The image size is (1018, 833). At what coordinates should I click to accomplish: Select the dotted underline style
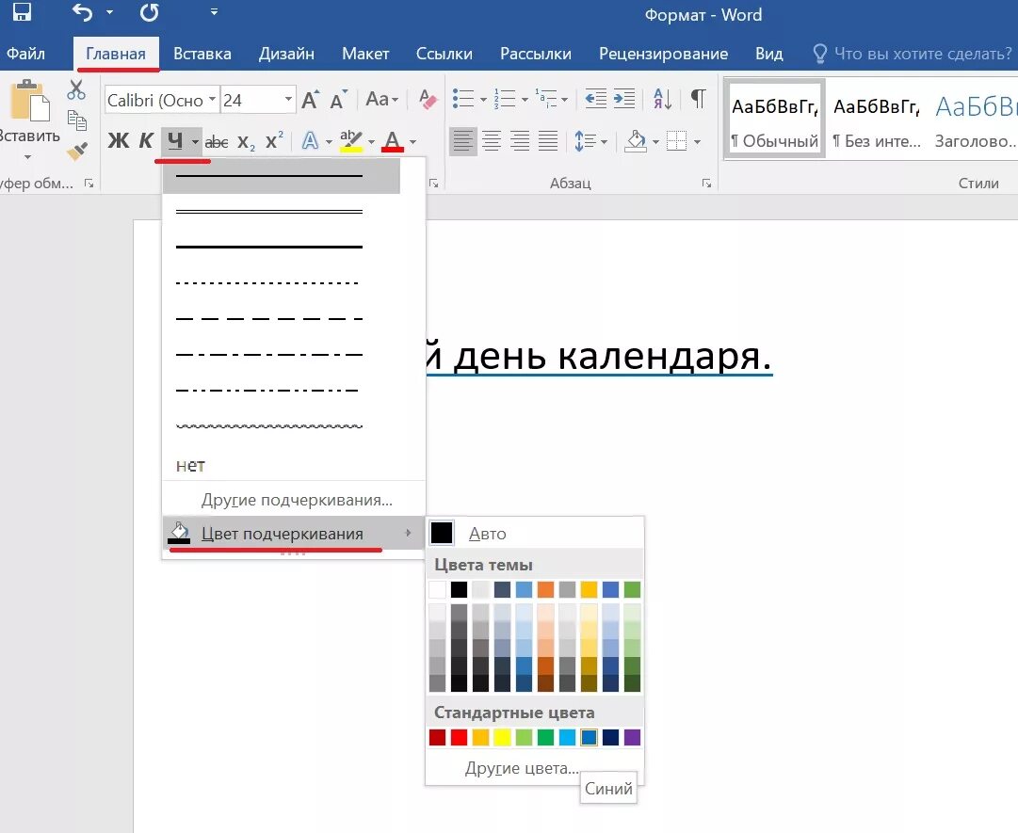(282, 283)
